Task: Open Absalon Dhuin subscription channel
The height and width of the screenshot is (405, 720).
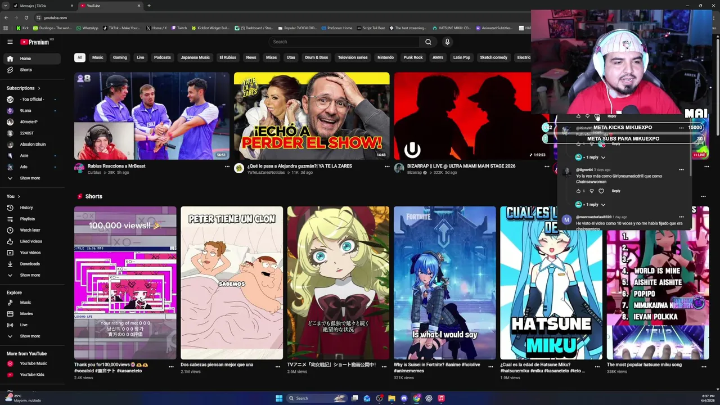Action: click(x=31, y=145)
